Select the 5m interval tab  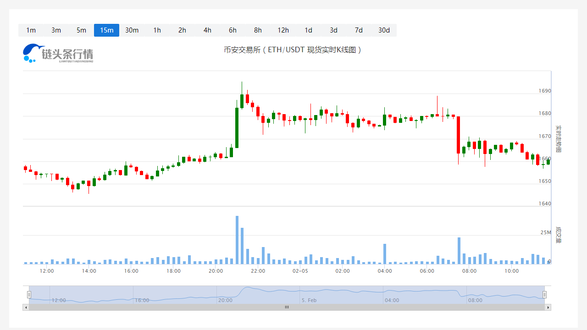(81, 30)
